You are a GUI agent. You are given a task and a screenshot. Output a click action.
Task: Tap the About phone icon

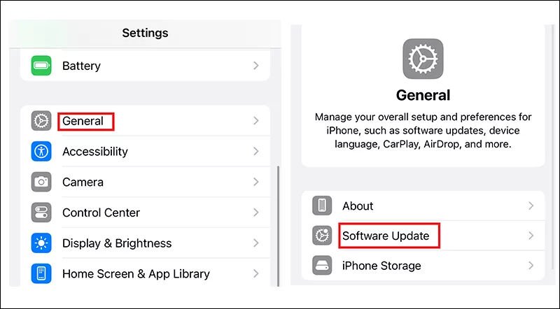[x=322, y=206]
